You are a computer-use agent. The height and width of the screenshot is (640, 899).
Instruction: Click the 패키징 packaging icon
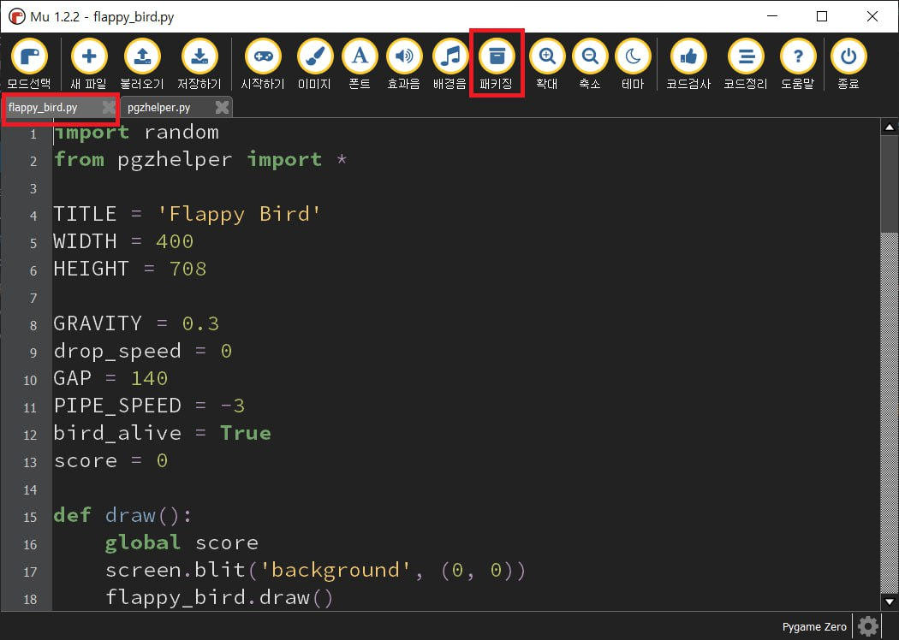pyautogui.click(x=497, y=57)
